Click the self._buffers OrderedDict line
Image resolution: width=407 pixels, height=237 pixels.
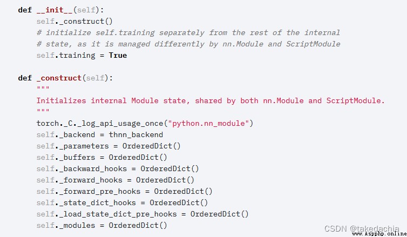tap(101, 158)
